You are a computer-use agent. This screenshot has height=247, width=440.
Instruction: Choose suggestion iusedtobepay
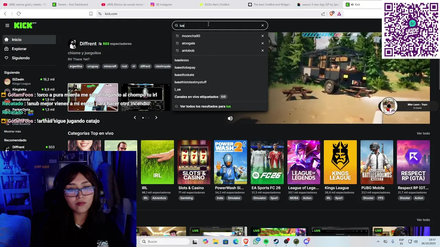pyautogui.click(x=185, y=68)
